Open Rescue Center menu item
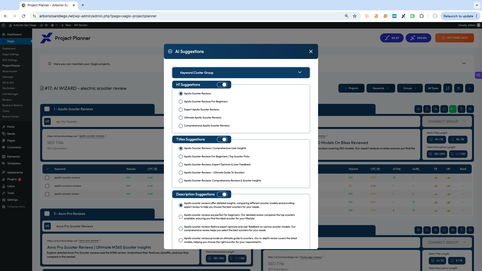 tap(11, 116)
